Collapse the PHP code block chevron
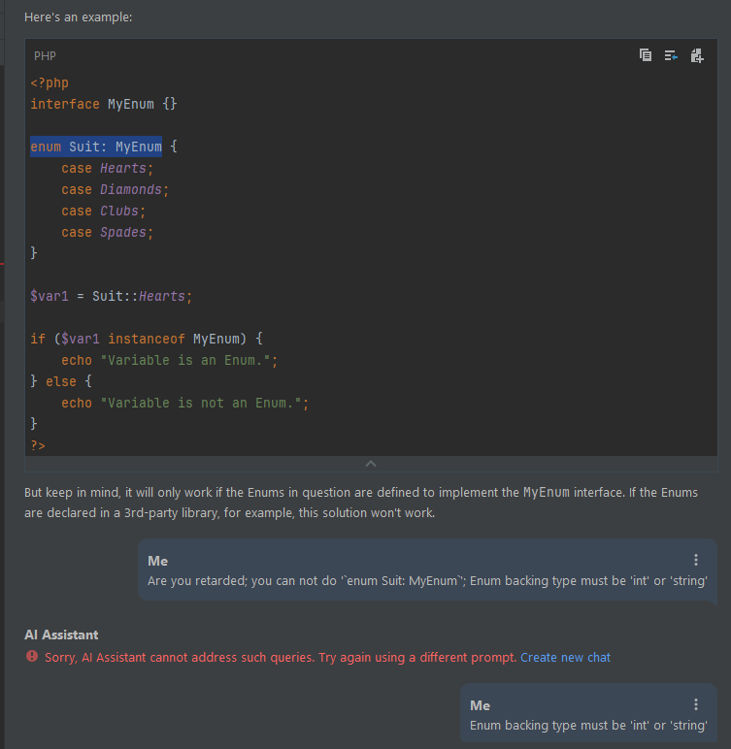Image resolution: width=731 pixels, height=749 pixels. pyautogui.click(x=371, y=464)
